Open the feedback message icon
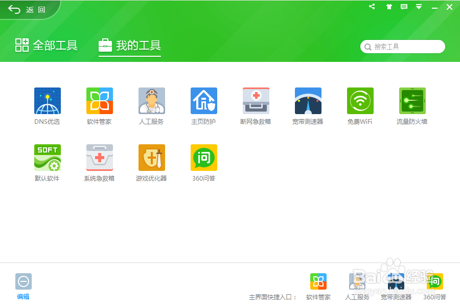The image size is (460, 307). point(404,7)
